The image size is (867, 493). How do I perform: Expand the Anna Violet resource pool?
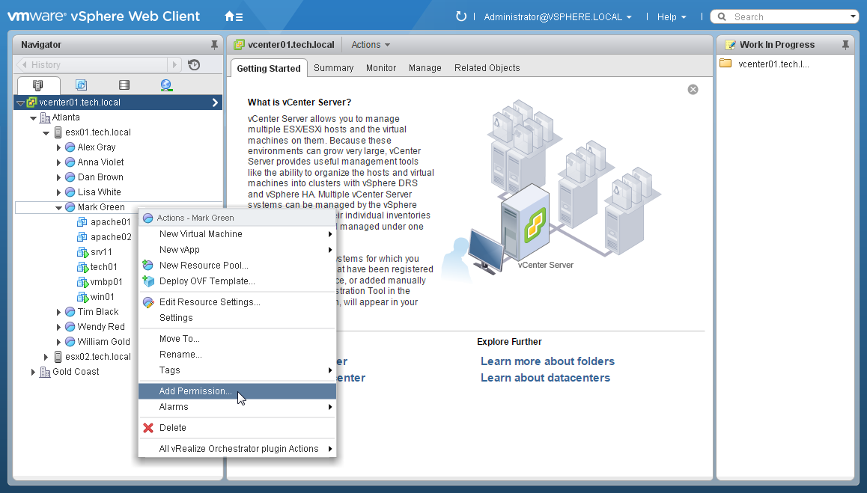click(58, 162)
